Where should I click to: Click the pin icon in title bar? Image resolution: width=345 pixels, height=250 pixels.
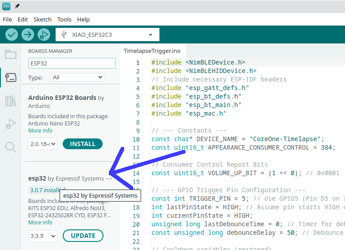coord(17,6)
